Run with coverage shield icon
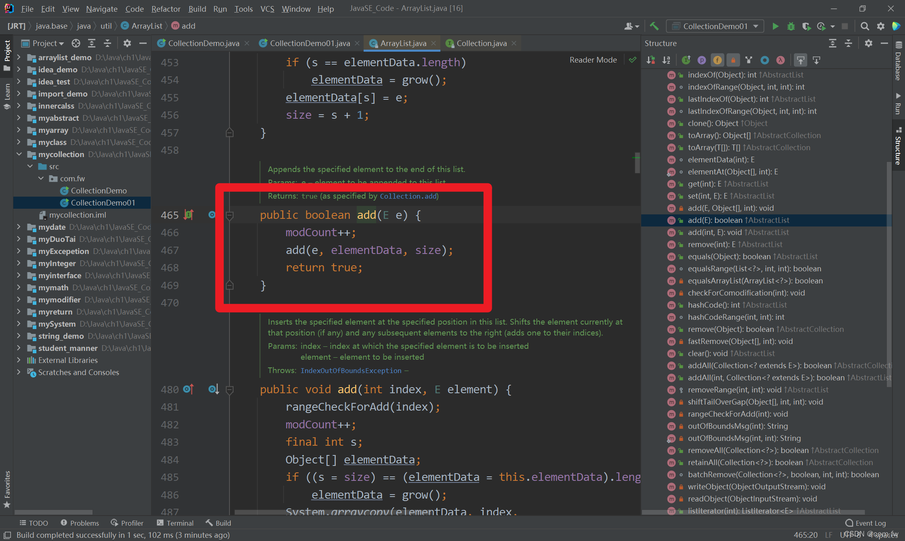Image resolution: width=905 pixels, height=541 pixels. (806, 26)
